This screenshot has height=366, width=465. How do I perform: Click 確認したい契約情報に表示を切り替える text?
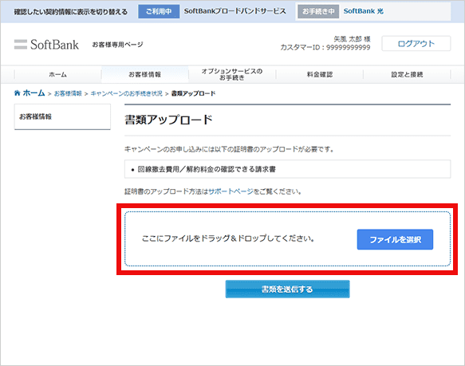(x=70, y=12)
